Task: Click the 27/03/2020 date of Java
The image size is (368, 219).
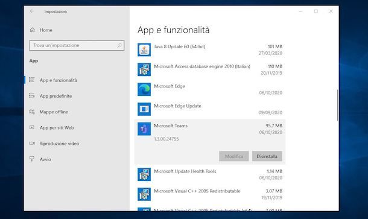Action: pos(270,53)
